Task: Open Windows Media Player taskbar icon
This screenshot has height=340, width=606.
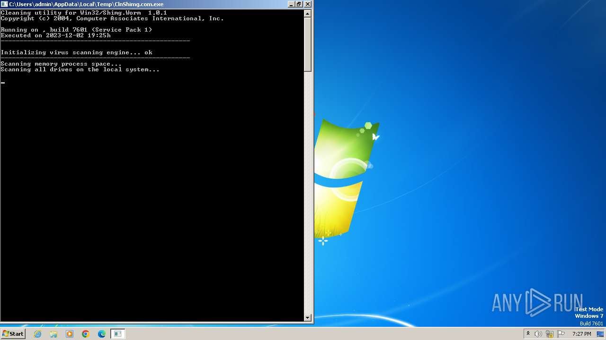Action: (x=70, y=334)
